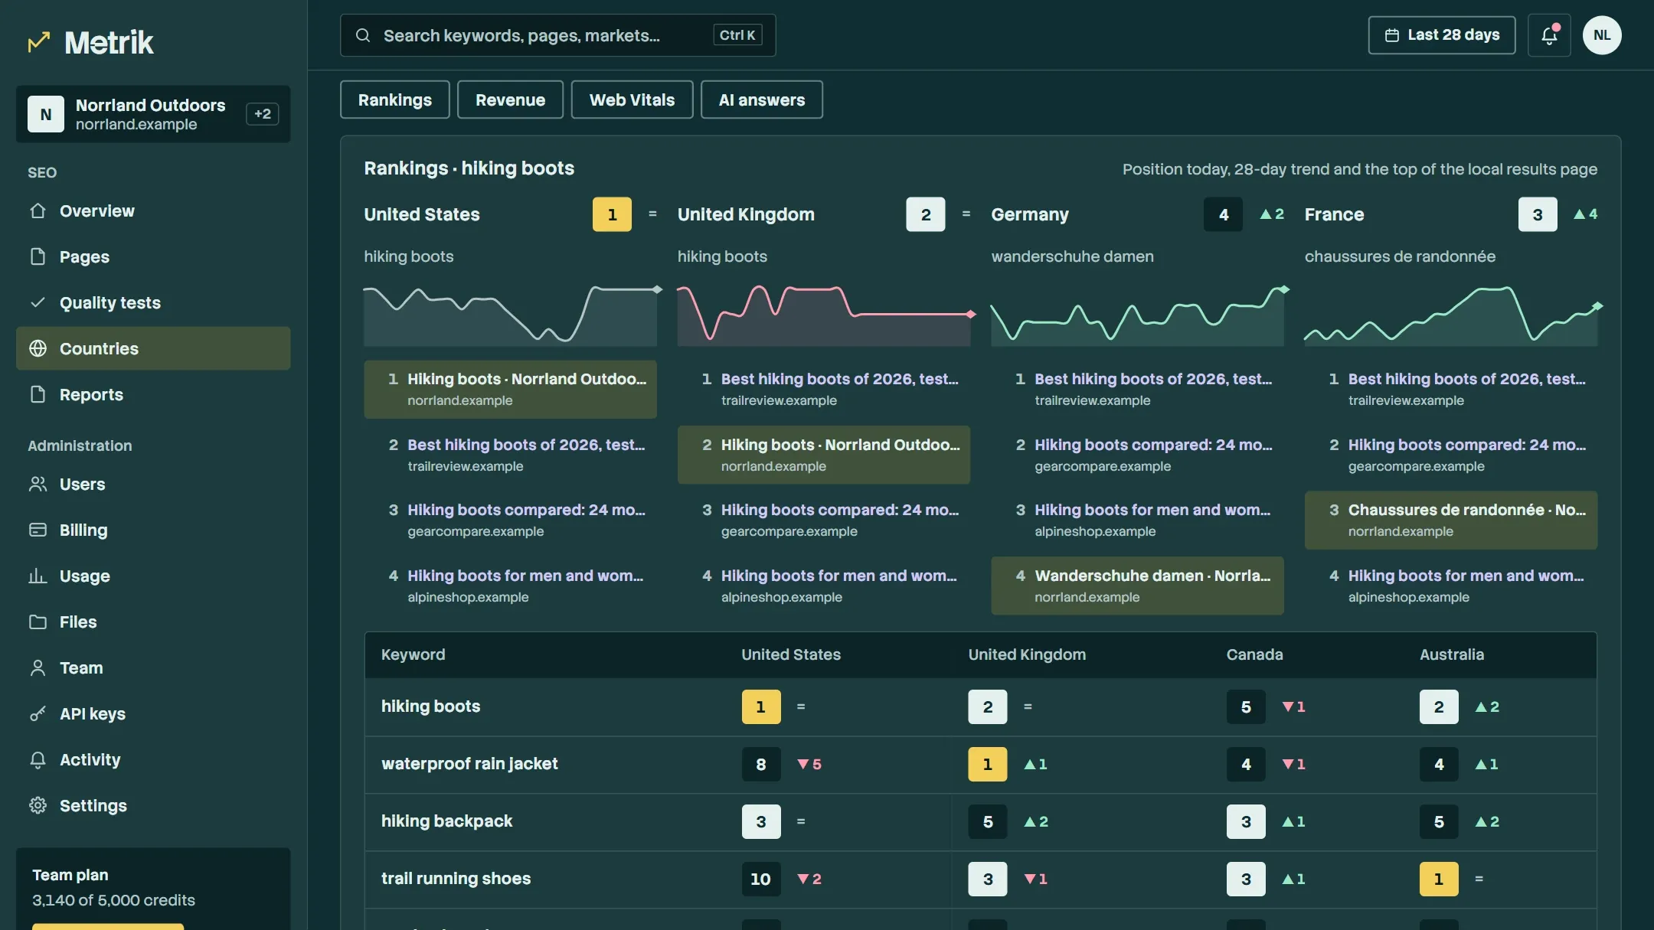Open notifications bell in top bar

click(x=1549, y=35)
